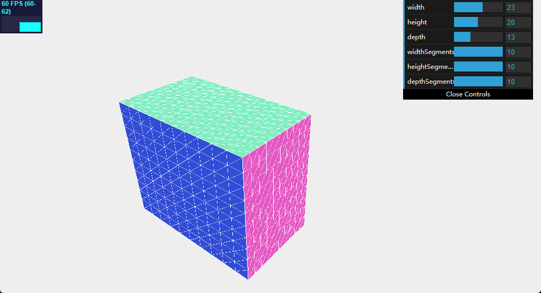Image resolution: width=541 pixels, height=293 pixels.
Task: Click the widthSegments slider bar
Action: [478, 52]
